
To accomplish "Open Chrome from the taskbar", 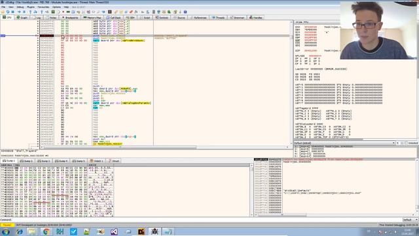I will pyautogui.click(x=46, y=231).
